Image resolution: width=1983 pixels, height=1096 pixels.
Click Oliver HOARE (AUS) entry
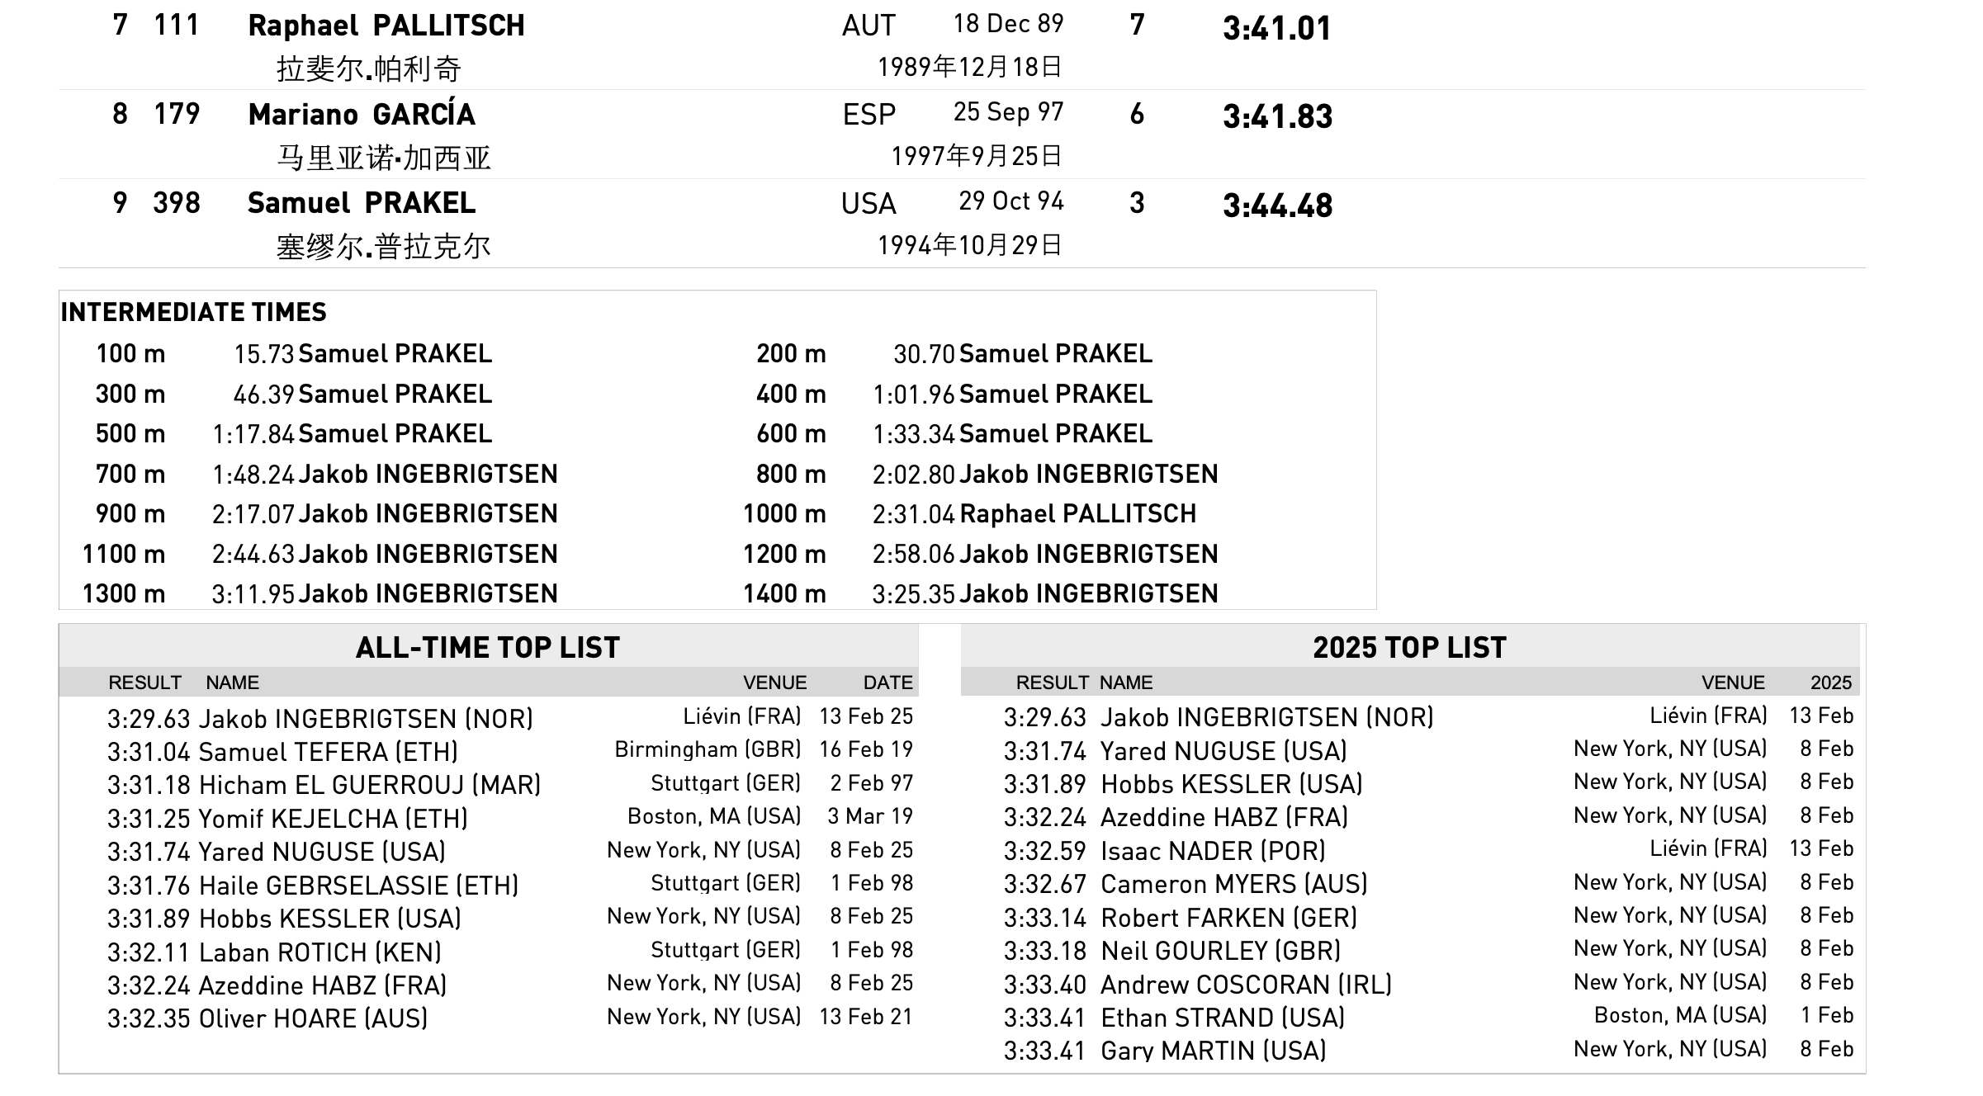point(313,1018)
